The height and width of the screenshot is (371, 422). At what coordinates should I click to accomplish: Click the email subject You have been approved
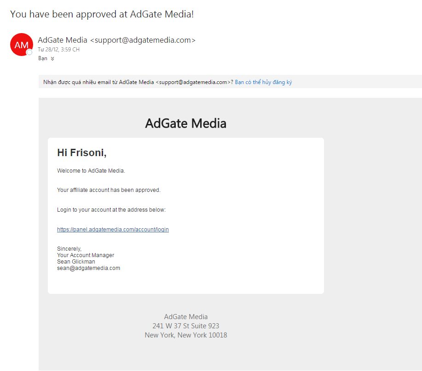102,14
